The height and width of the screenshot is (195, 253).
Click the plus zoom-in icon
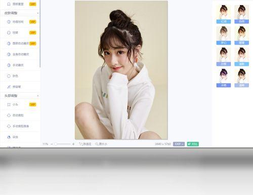(x=73, y=144)
